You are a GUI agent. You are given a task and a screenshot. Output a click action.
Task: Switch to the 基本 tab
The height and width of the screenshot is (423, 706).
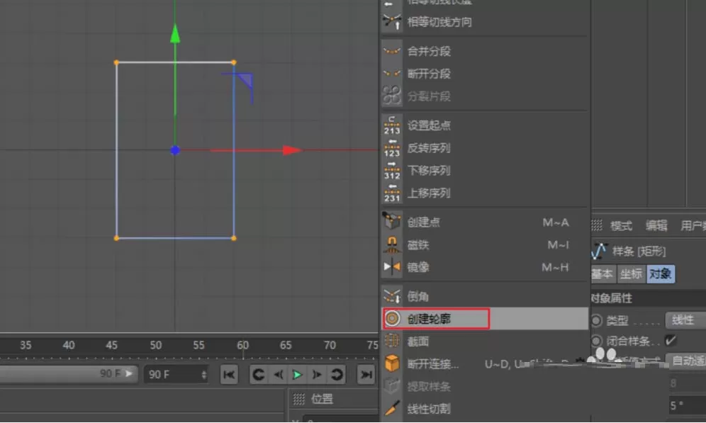click(x=603, y=273)
